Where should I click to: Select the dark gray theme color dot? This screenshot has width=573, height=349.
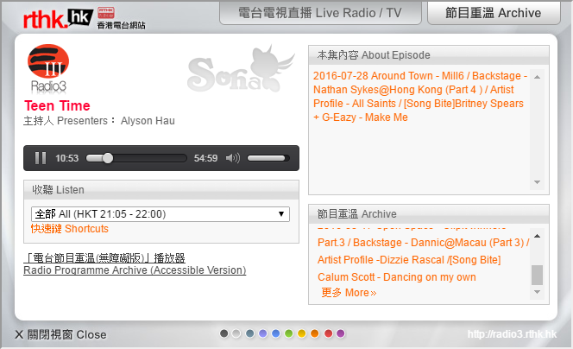[x=224, y=333]
